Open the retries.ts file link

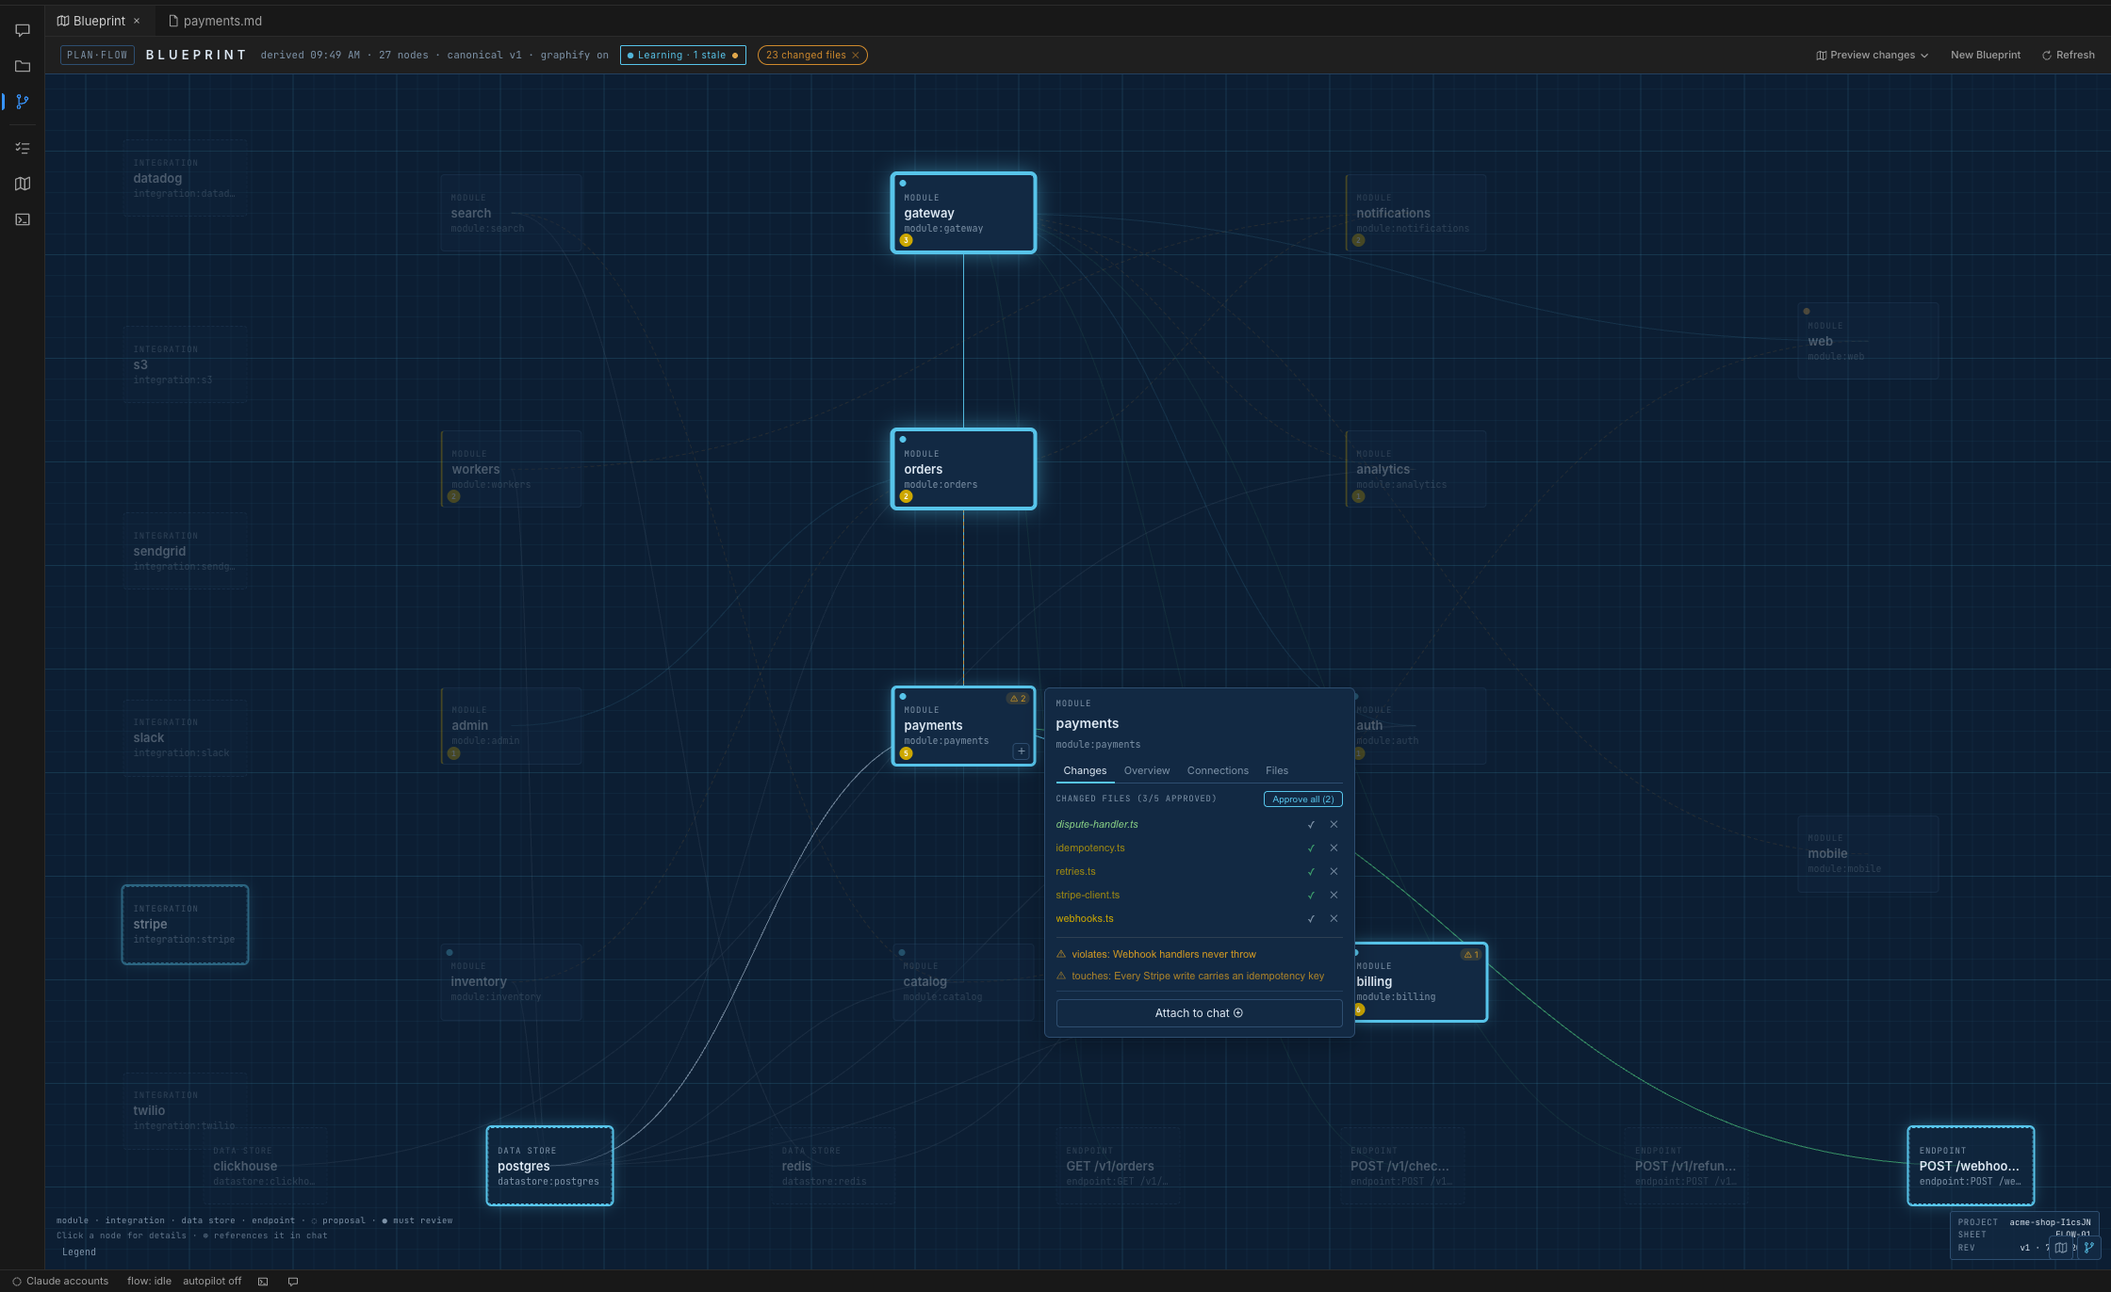(1075, 872)
